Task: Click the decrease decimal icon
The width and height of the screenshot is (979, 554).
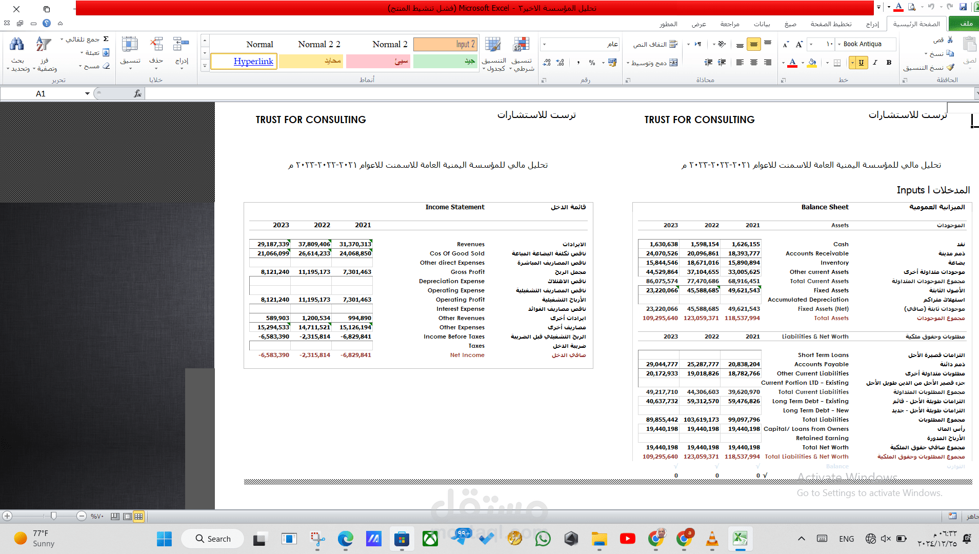Action: [547, 63]
